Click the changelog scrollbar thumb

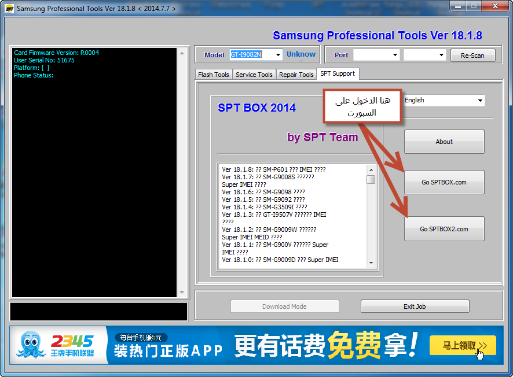[x=371, y=180]
